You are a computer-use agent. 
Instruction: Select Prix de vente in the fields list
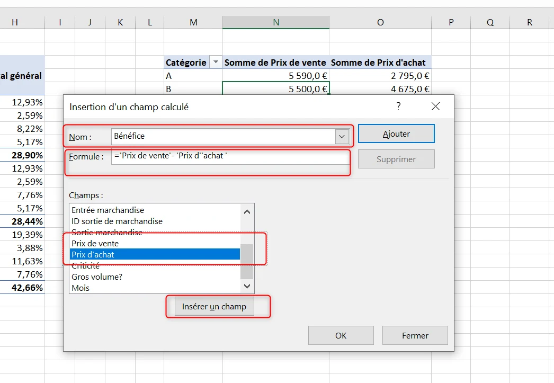pyautogui.click(x=155, y=244)
